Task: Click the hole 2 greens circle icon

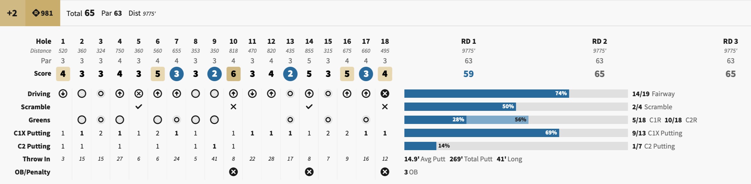Action: (82, 120)
